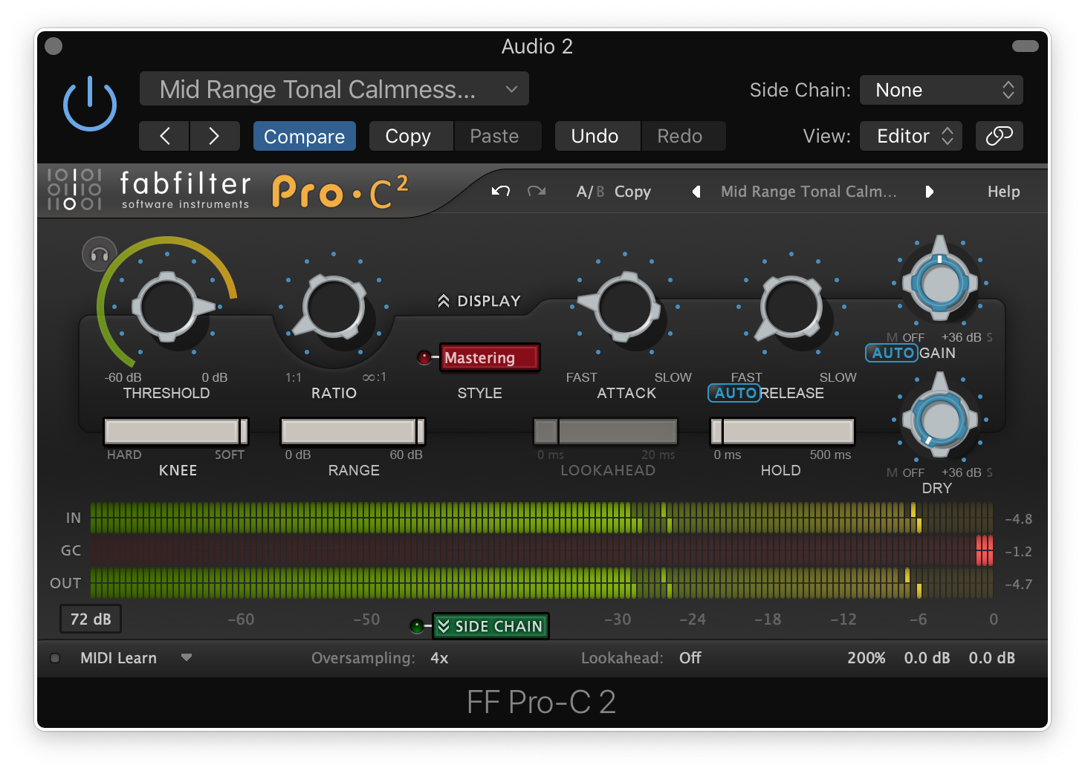This screenshot has width=1085, height=771.
Task: Expand the SIDE CHAIN section
Action: 491,626
